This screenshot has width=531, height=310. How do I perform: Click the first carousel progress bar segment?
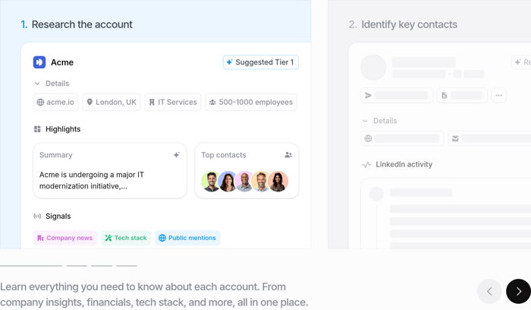pos(31,265)
